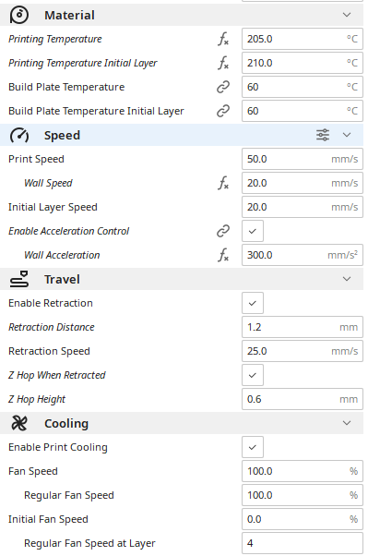Screen dimensions: 368x556
Task: Click the Cooling section fan icon
Action: 19,423
